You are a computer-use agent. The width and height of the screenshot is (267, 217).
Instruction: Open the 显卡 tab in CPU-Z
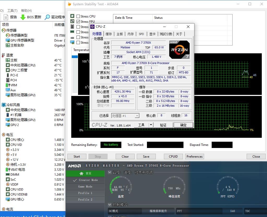[x=152, y=34]
